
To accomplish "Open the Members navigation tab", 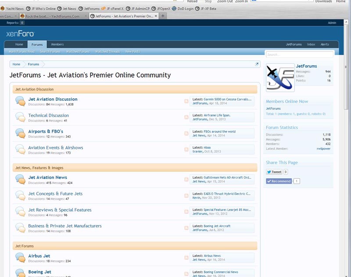I will (x=57, y=44).
